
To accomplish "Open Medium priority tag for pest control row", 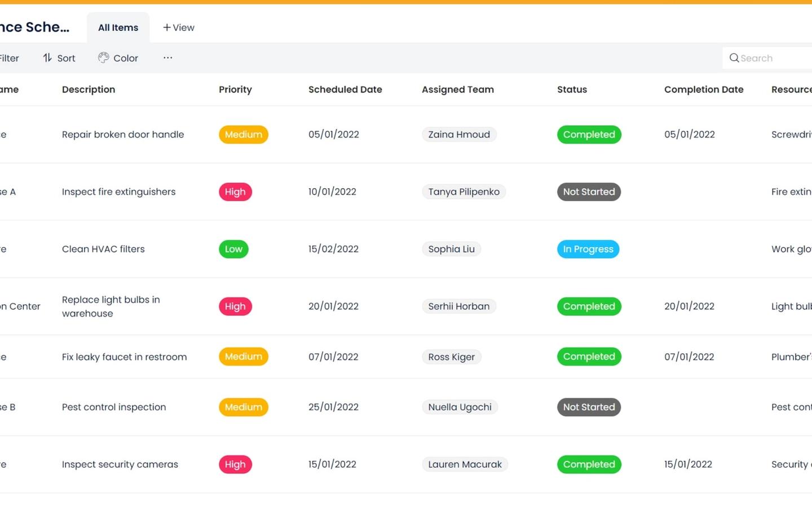I will (244, 407).
